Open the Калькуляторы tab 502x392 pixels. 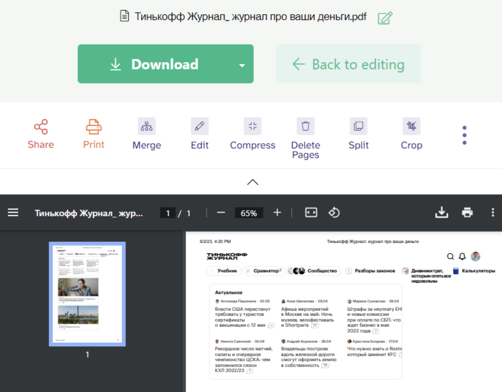[474, 271]
